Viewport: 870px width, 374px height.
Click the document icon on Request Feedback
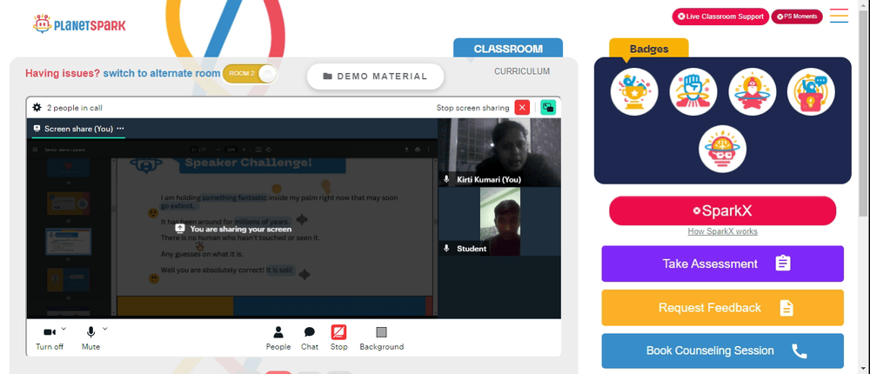tap(786, 307)
